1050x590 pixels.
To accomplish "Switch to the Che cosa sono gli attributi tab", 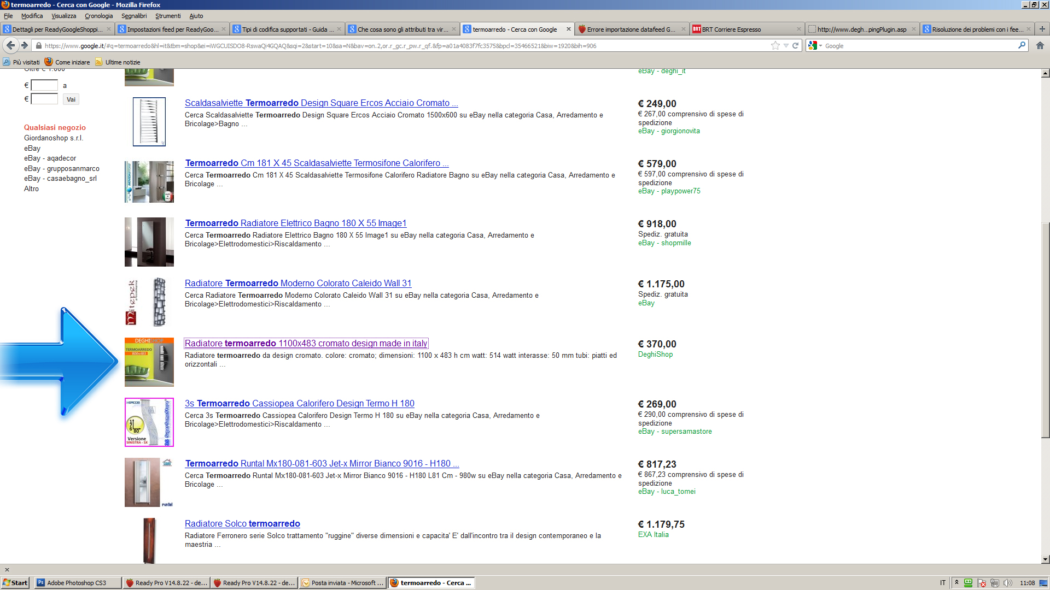I will [402, 29].
